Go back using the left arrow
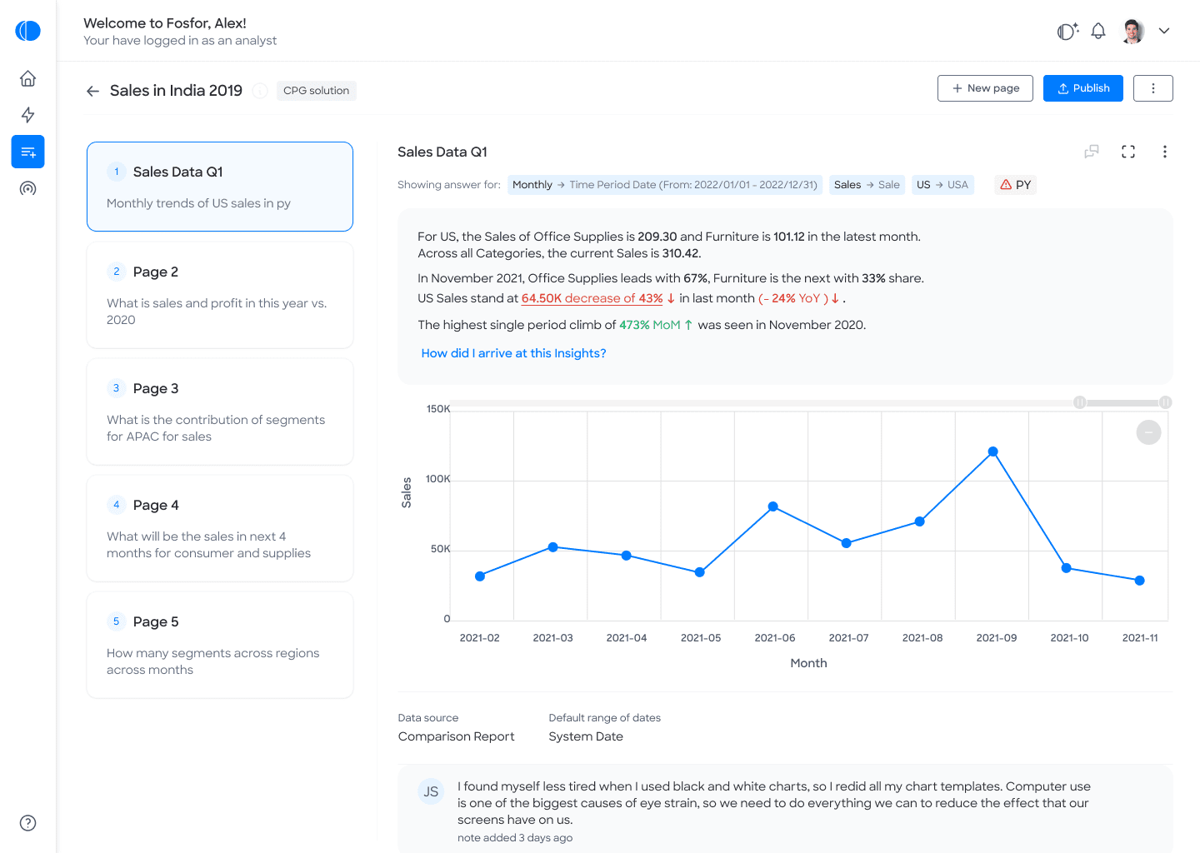 pos(92,91)
